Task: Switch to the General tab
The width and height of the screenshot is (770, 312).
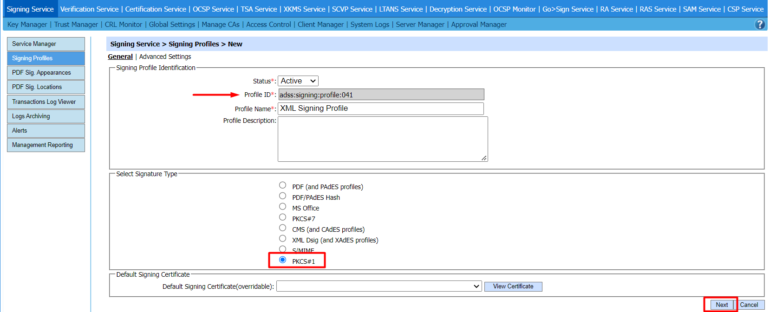Action: [120, 57]
